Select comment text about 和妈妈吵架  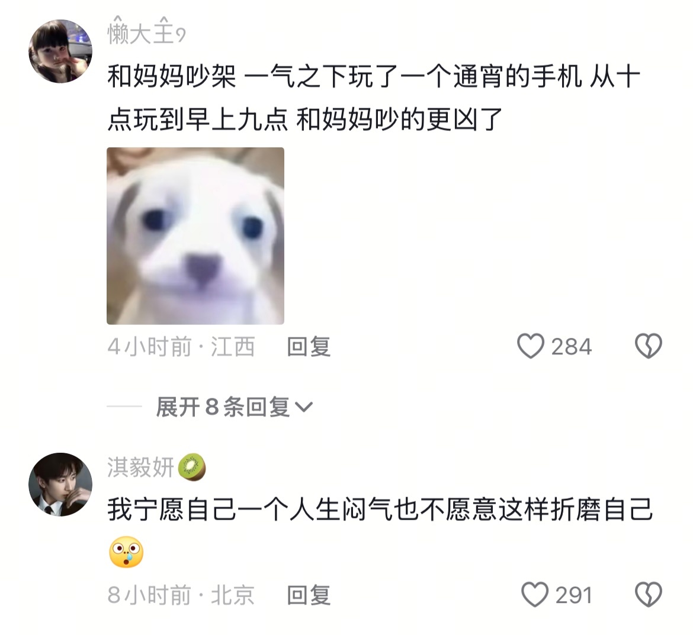pos(374,98)
